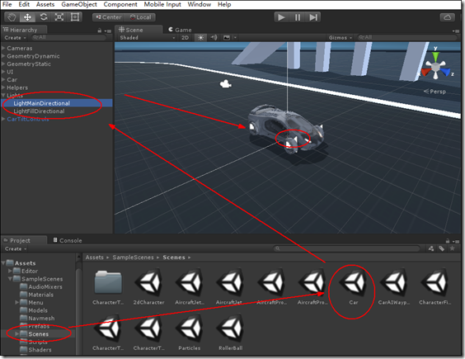Select the Move tool in toolbar
The width and height of the screenshot is (465, 359).
click(x=27, y=17)
